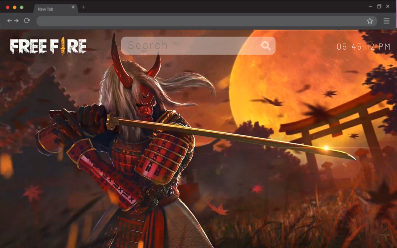Restore down the browser window
397x248 pixels.
tap(379, 7)
